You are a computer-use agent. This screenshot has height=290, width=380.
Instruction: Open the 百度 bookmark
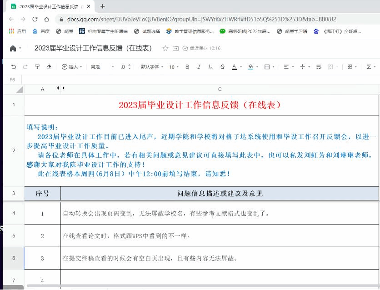[41, 31]
